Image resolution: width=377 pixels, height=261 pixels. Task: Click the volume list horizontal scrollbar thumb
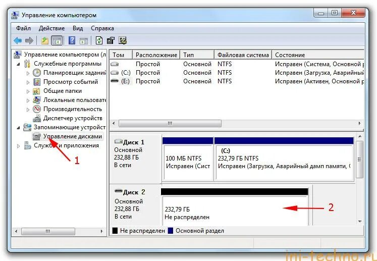coord(170,123)
